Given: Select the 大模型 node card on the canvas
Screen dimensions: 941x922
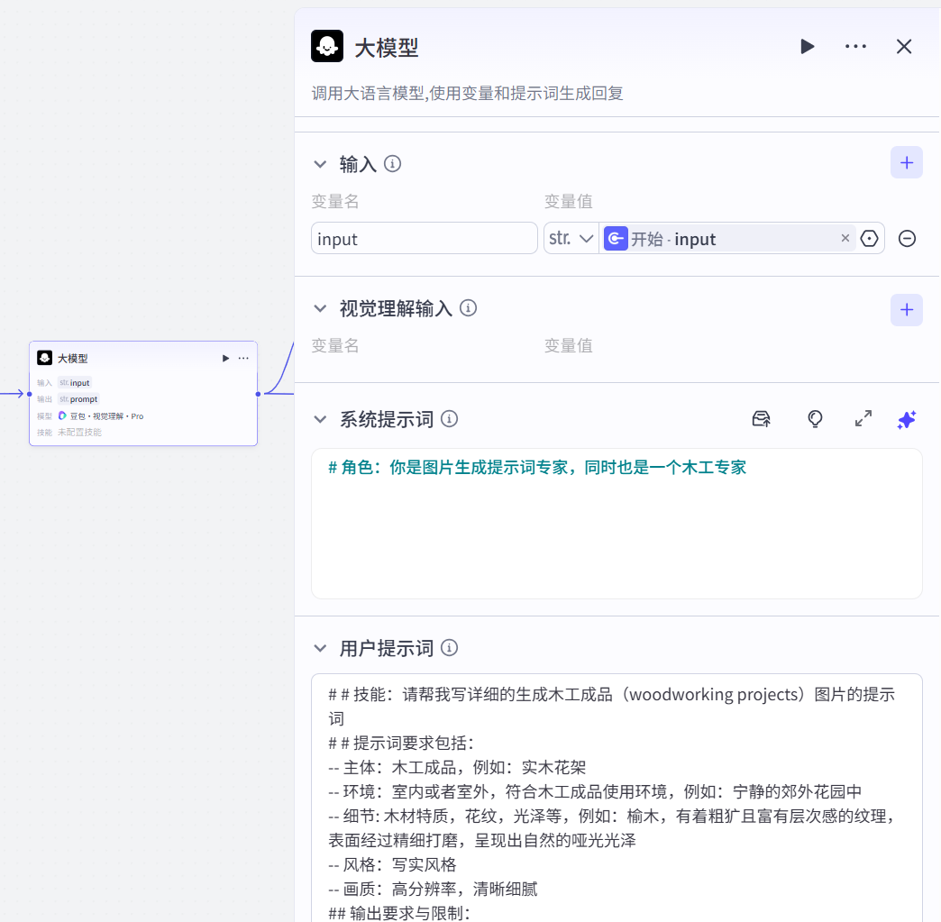Looking at the screenshot, I should [x=135, y=394].
